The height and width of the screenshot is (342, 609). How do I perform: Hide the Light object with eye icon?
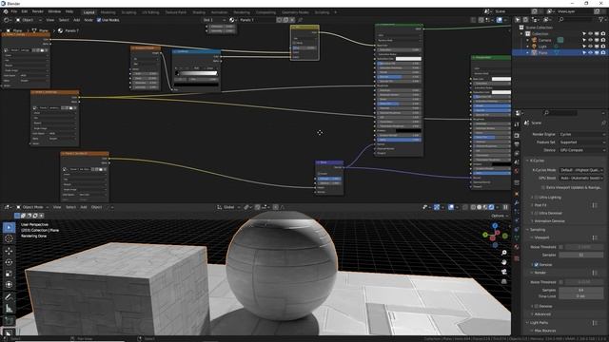[590, 47]
